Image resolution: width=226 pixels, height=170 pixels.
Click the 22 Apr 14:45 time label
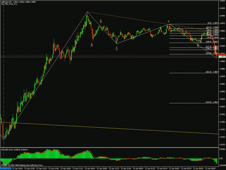click(x=54, y=169)
